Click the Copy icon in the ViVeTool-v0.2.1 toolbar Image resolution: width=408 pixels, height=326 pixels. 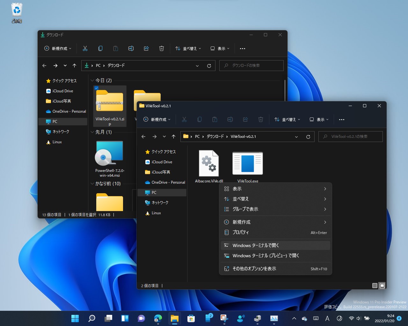pos(200,119)
